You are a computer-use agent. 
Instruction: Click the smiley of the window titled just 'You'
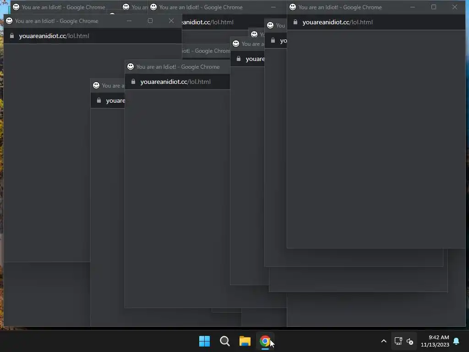coord(270,25)
